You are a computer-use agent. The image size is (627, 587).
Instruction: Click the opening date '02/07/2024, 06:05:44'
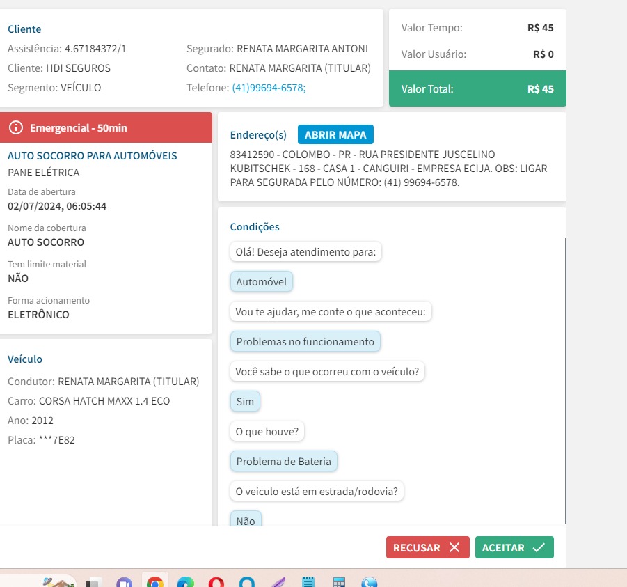(x=57, y=206)
